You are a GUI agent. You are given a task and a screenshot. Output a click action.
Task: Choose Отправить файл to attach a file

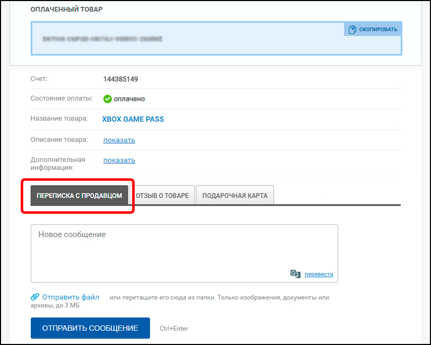coord(71,297)
